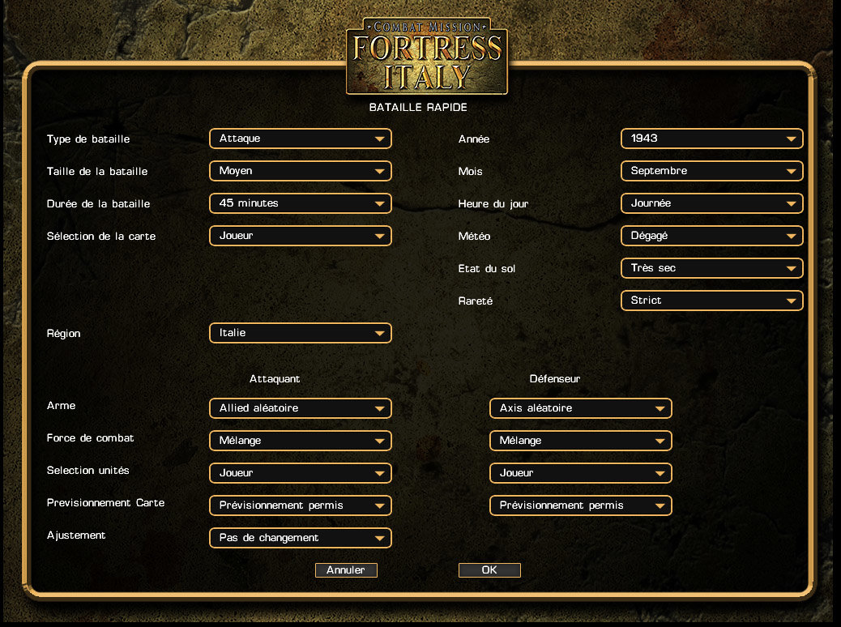The height and width of the screenshot is (627, 841).
Task: Open Ajustement dropdown Pas de changement
Action: [301, 538]
